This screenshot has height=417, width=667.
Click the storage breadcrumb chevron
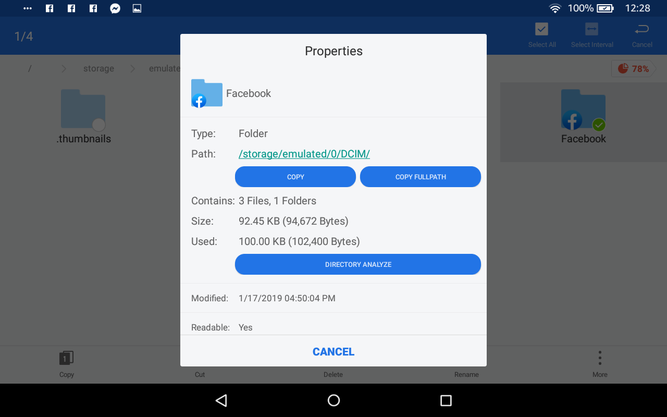132,69
